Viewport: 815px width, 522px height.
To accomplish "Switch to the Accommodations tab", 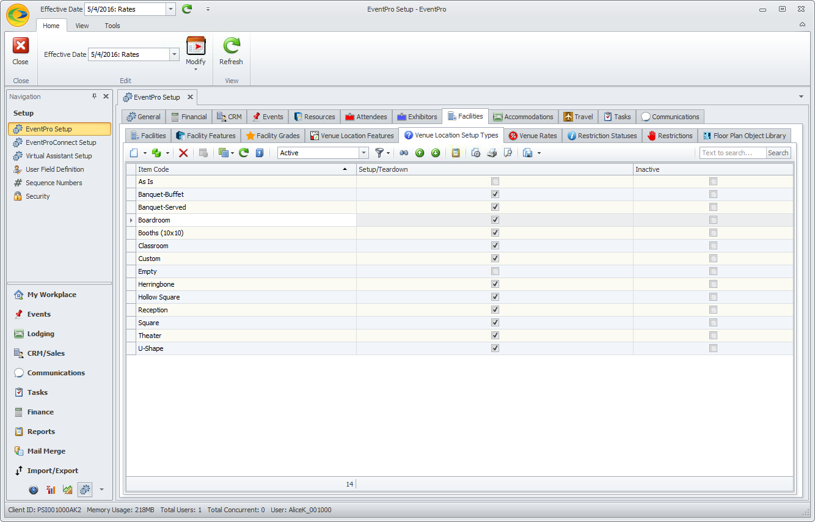I will (523, 117).
